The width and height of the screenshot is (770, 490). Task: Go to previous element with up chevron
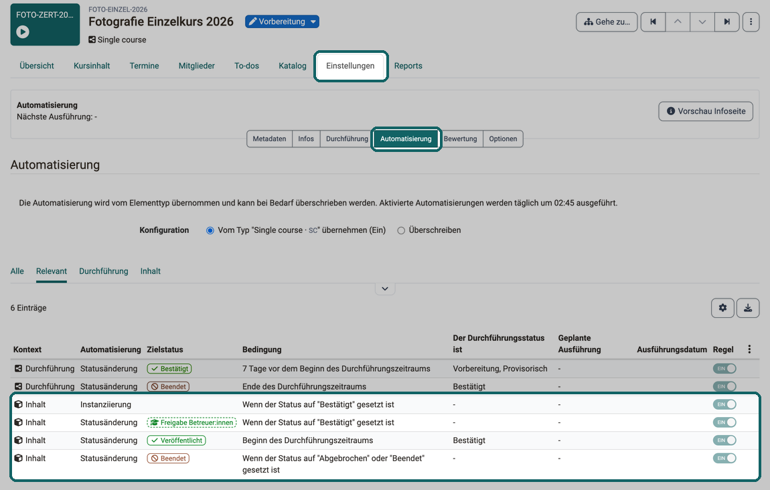click(x=678, y=21)
